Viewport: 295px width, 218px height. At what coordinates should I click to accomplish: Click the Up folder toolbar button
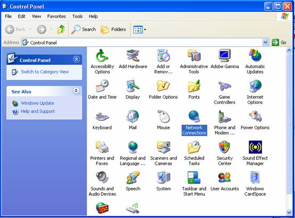coord(61,29)
